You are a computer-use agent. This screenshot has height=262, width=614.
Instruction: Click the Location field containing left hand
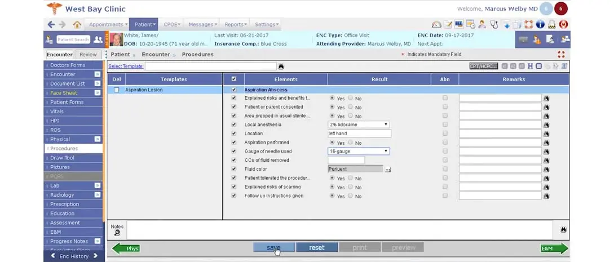[x=360, y=134]
